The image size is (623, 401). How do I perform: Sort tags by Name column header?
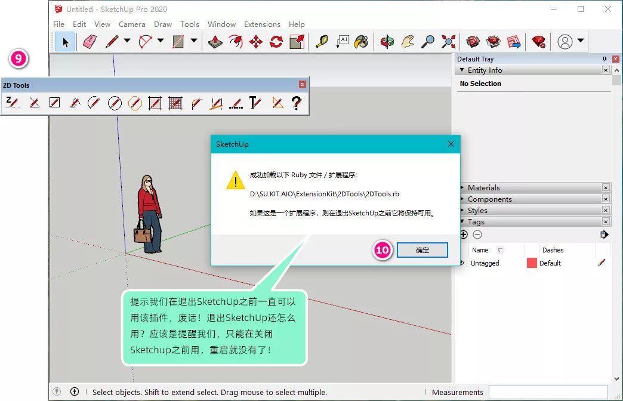[x=480, y=250]
